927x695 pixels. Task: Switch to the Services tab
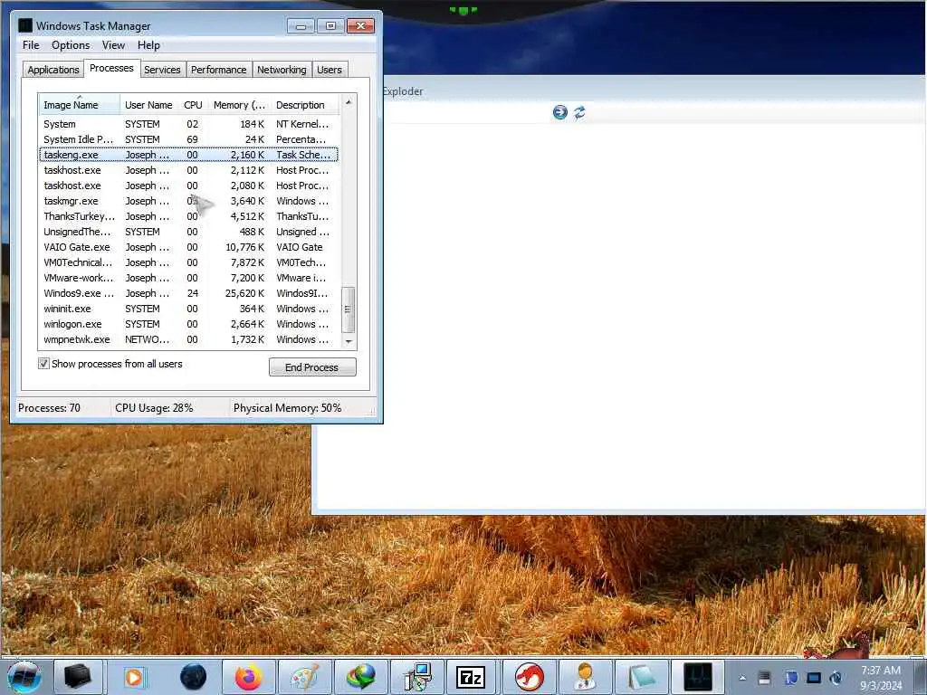tap(162, 70)
